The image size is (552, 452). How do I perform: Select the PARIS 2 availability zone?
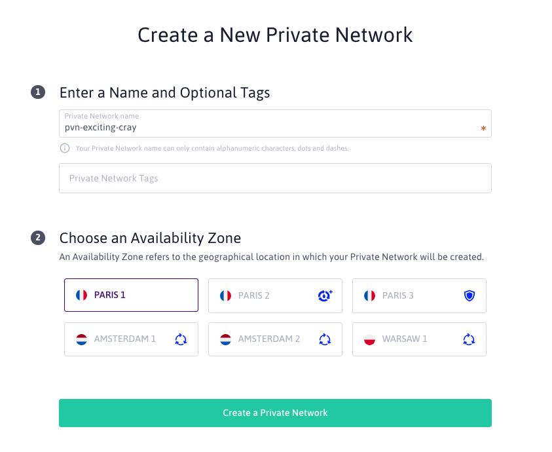(275, 296)
